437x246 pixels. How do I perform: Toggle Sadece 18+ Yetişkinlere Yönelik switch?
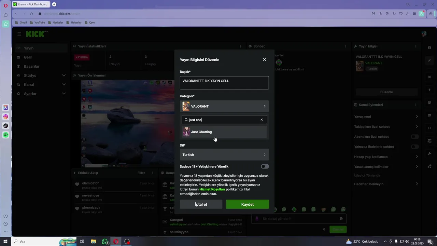tap(265, 166)
